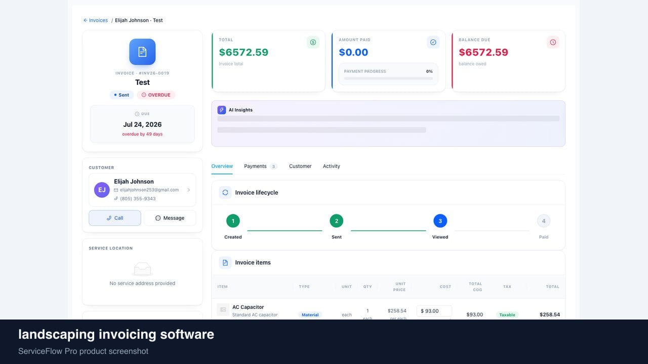Click the AC Capacitor item image placeholder
Image resolution: width=648 pixels, height=364 pixels.
point(223,309)
